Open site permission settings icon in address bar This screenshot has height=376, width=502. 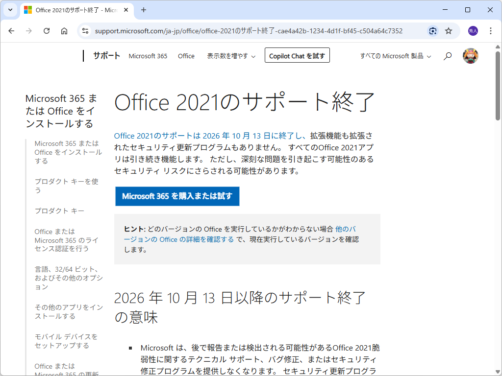click(85, 30)
